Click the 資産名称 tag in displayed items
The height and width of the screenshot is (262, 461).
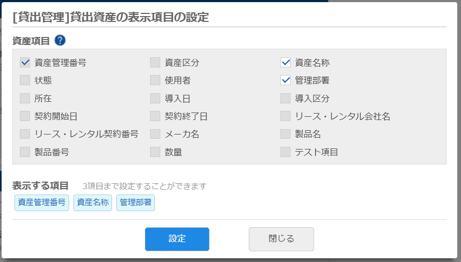tap(93, 203)
